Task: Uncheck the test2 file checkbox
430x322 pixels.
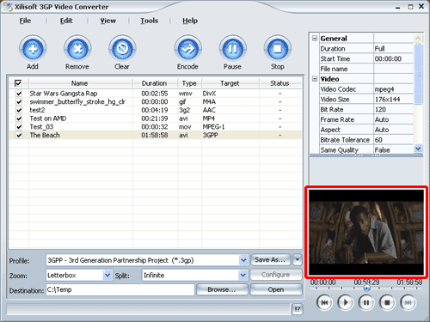Action: 19,110
